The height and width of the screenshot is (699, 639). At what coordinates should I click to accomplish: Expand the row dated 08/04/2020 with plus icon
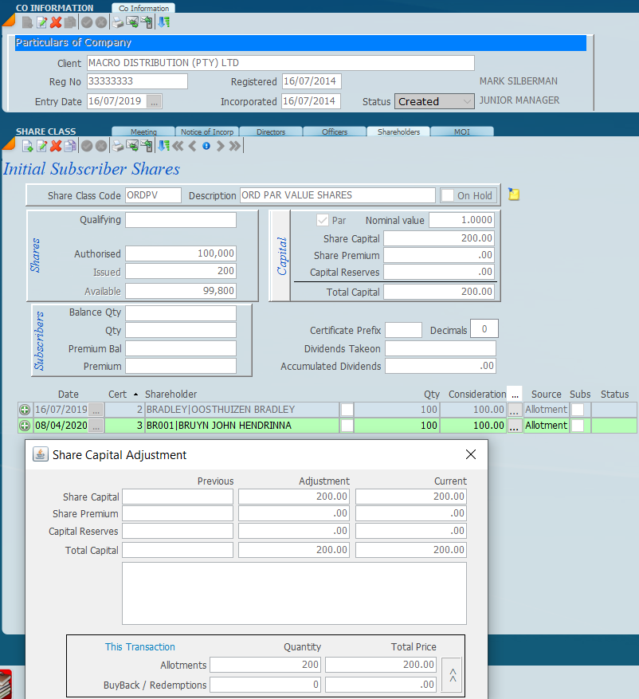click(25, 426)
